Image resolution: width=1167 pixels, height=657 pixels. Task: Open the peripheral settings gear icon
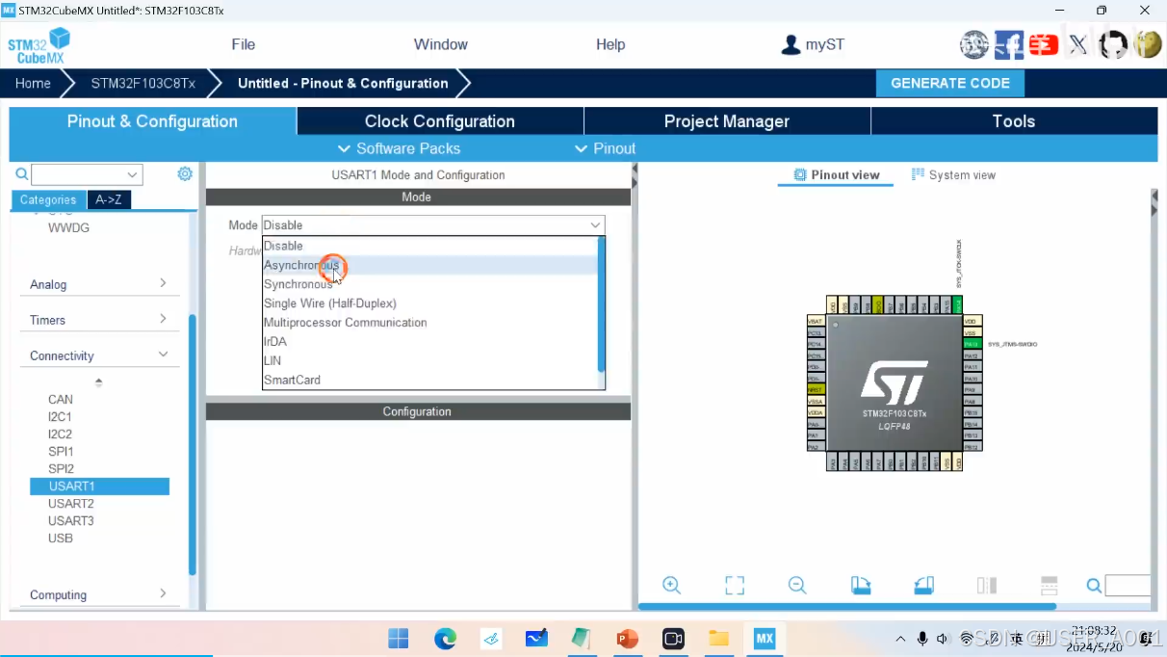[185, 173]
